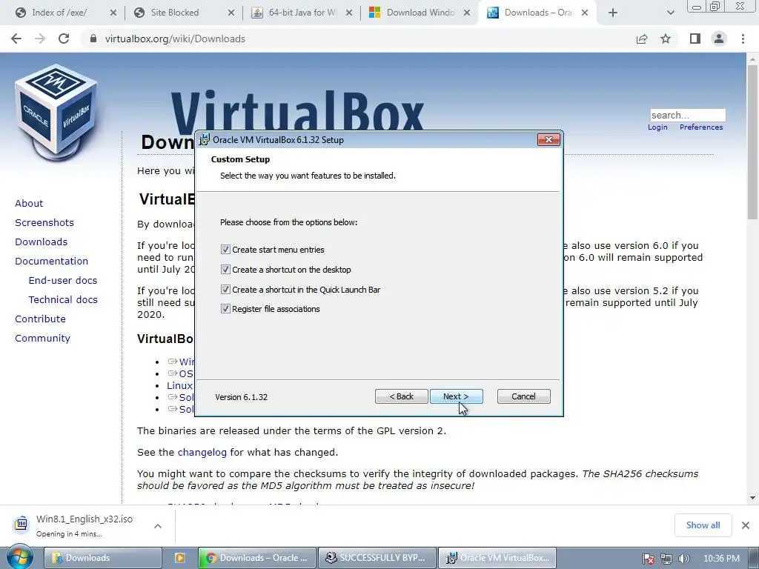Reload the VirtualBox downloads page
Image resolution: width=759 pixels, height=569 pixels.
(64, 39)
